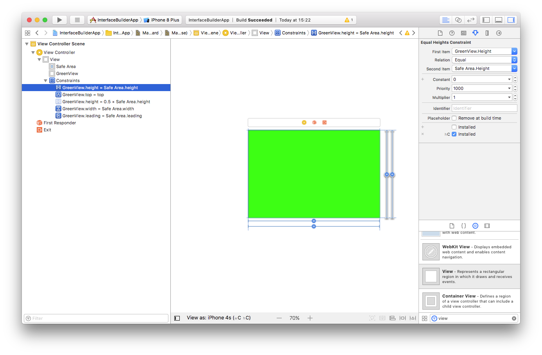Click the Run button in toolbar

(x=59, y=20)
